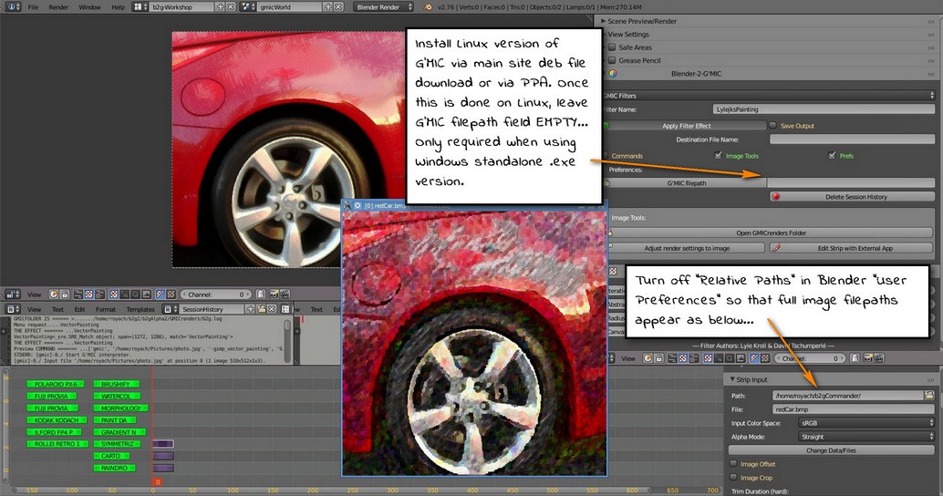Open the gmicWorld scene selector
This screenshot has height=496, width=943.
point(289,6)
